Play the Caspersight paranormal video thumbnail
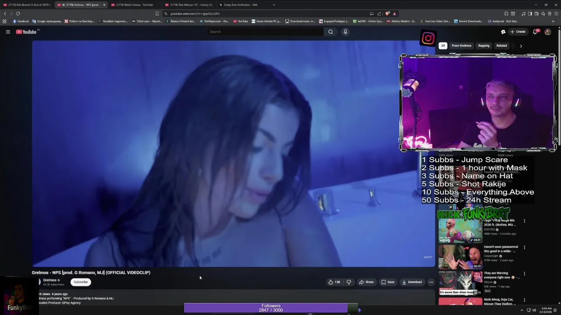Viewport: 561px width, 315px height. (x=460, y=257)
